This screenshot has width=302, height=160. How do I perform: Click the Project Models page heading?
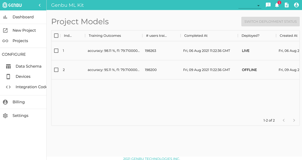click(80, 22)
